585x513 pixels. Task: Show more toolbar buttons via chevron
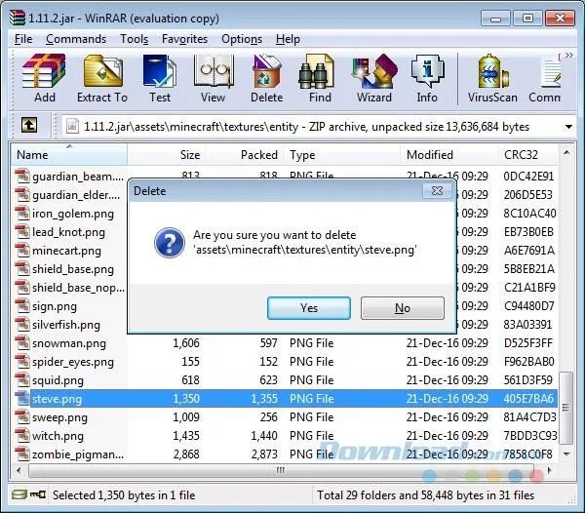(569, 56)
